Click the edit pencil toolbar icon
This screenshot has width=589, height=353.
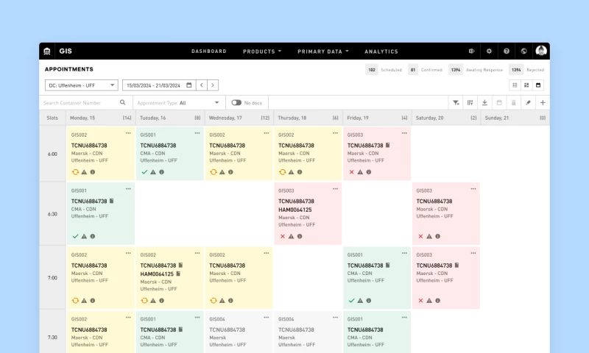[528, 103]
